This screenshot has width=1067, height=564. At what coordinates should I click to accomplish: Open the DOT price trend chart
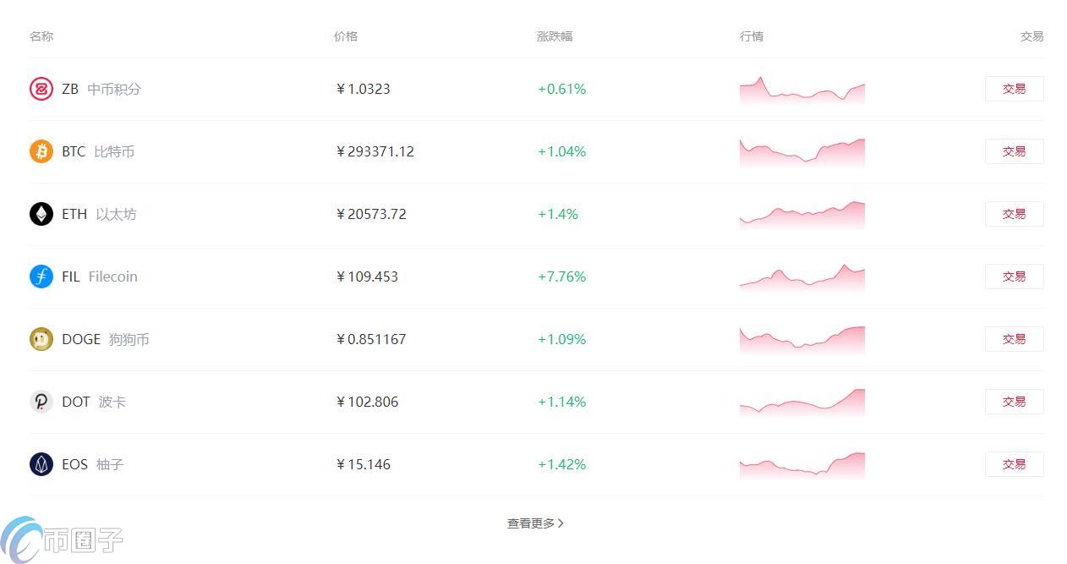[x=802, y=403]
